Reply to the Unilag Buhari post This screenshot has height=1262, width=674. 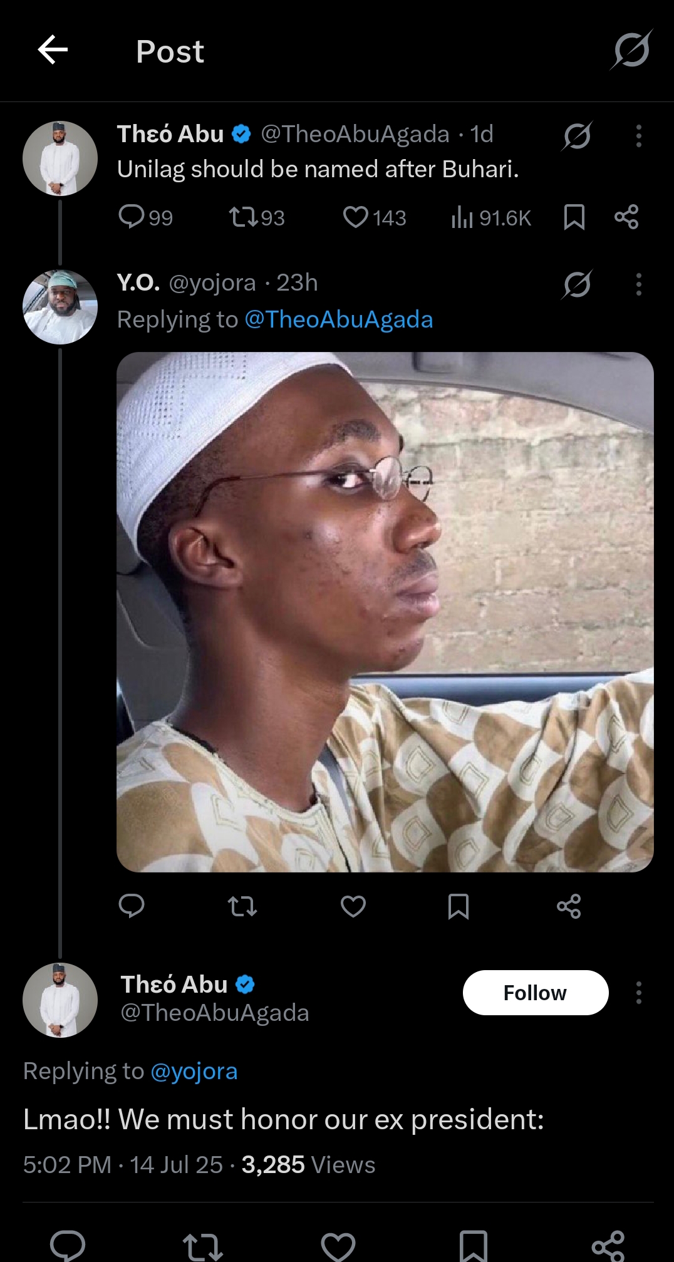[132, 217]
